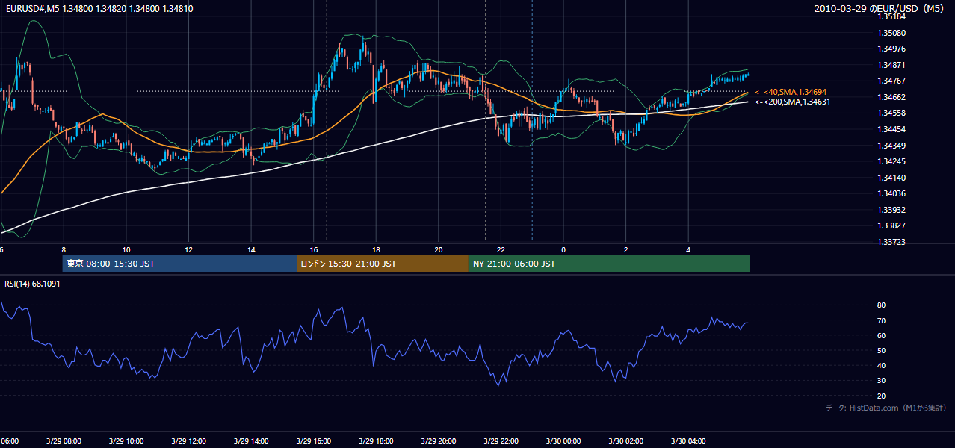The image size is (955, 448).
Task: Click RSI scale label 80
Action: pyautogui.click(x=882, y=305)
